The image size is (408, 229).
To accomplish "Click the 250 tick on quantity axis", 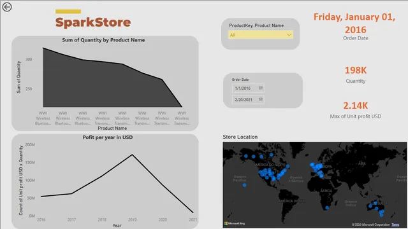I will pos(29,89).
